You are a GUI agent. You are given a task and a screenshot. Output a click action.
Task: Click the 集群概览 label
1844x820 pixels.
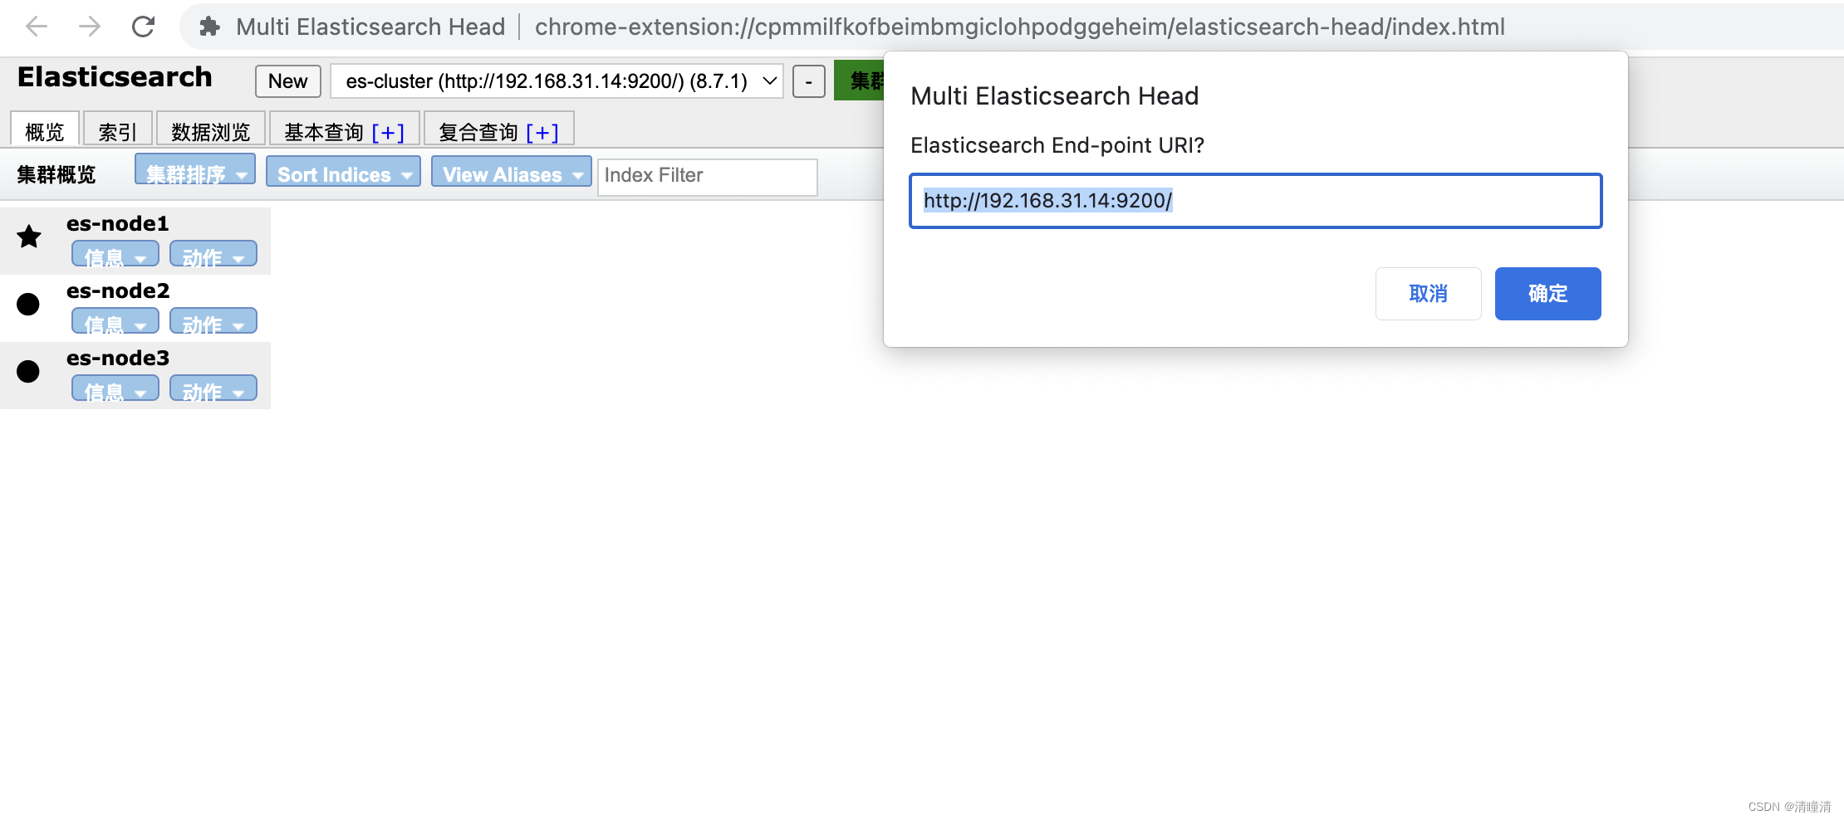pyautogui.click(x=56, y=175)
